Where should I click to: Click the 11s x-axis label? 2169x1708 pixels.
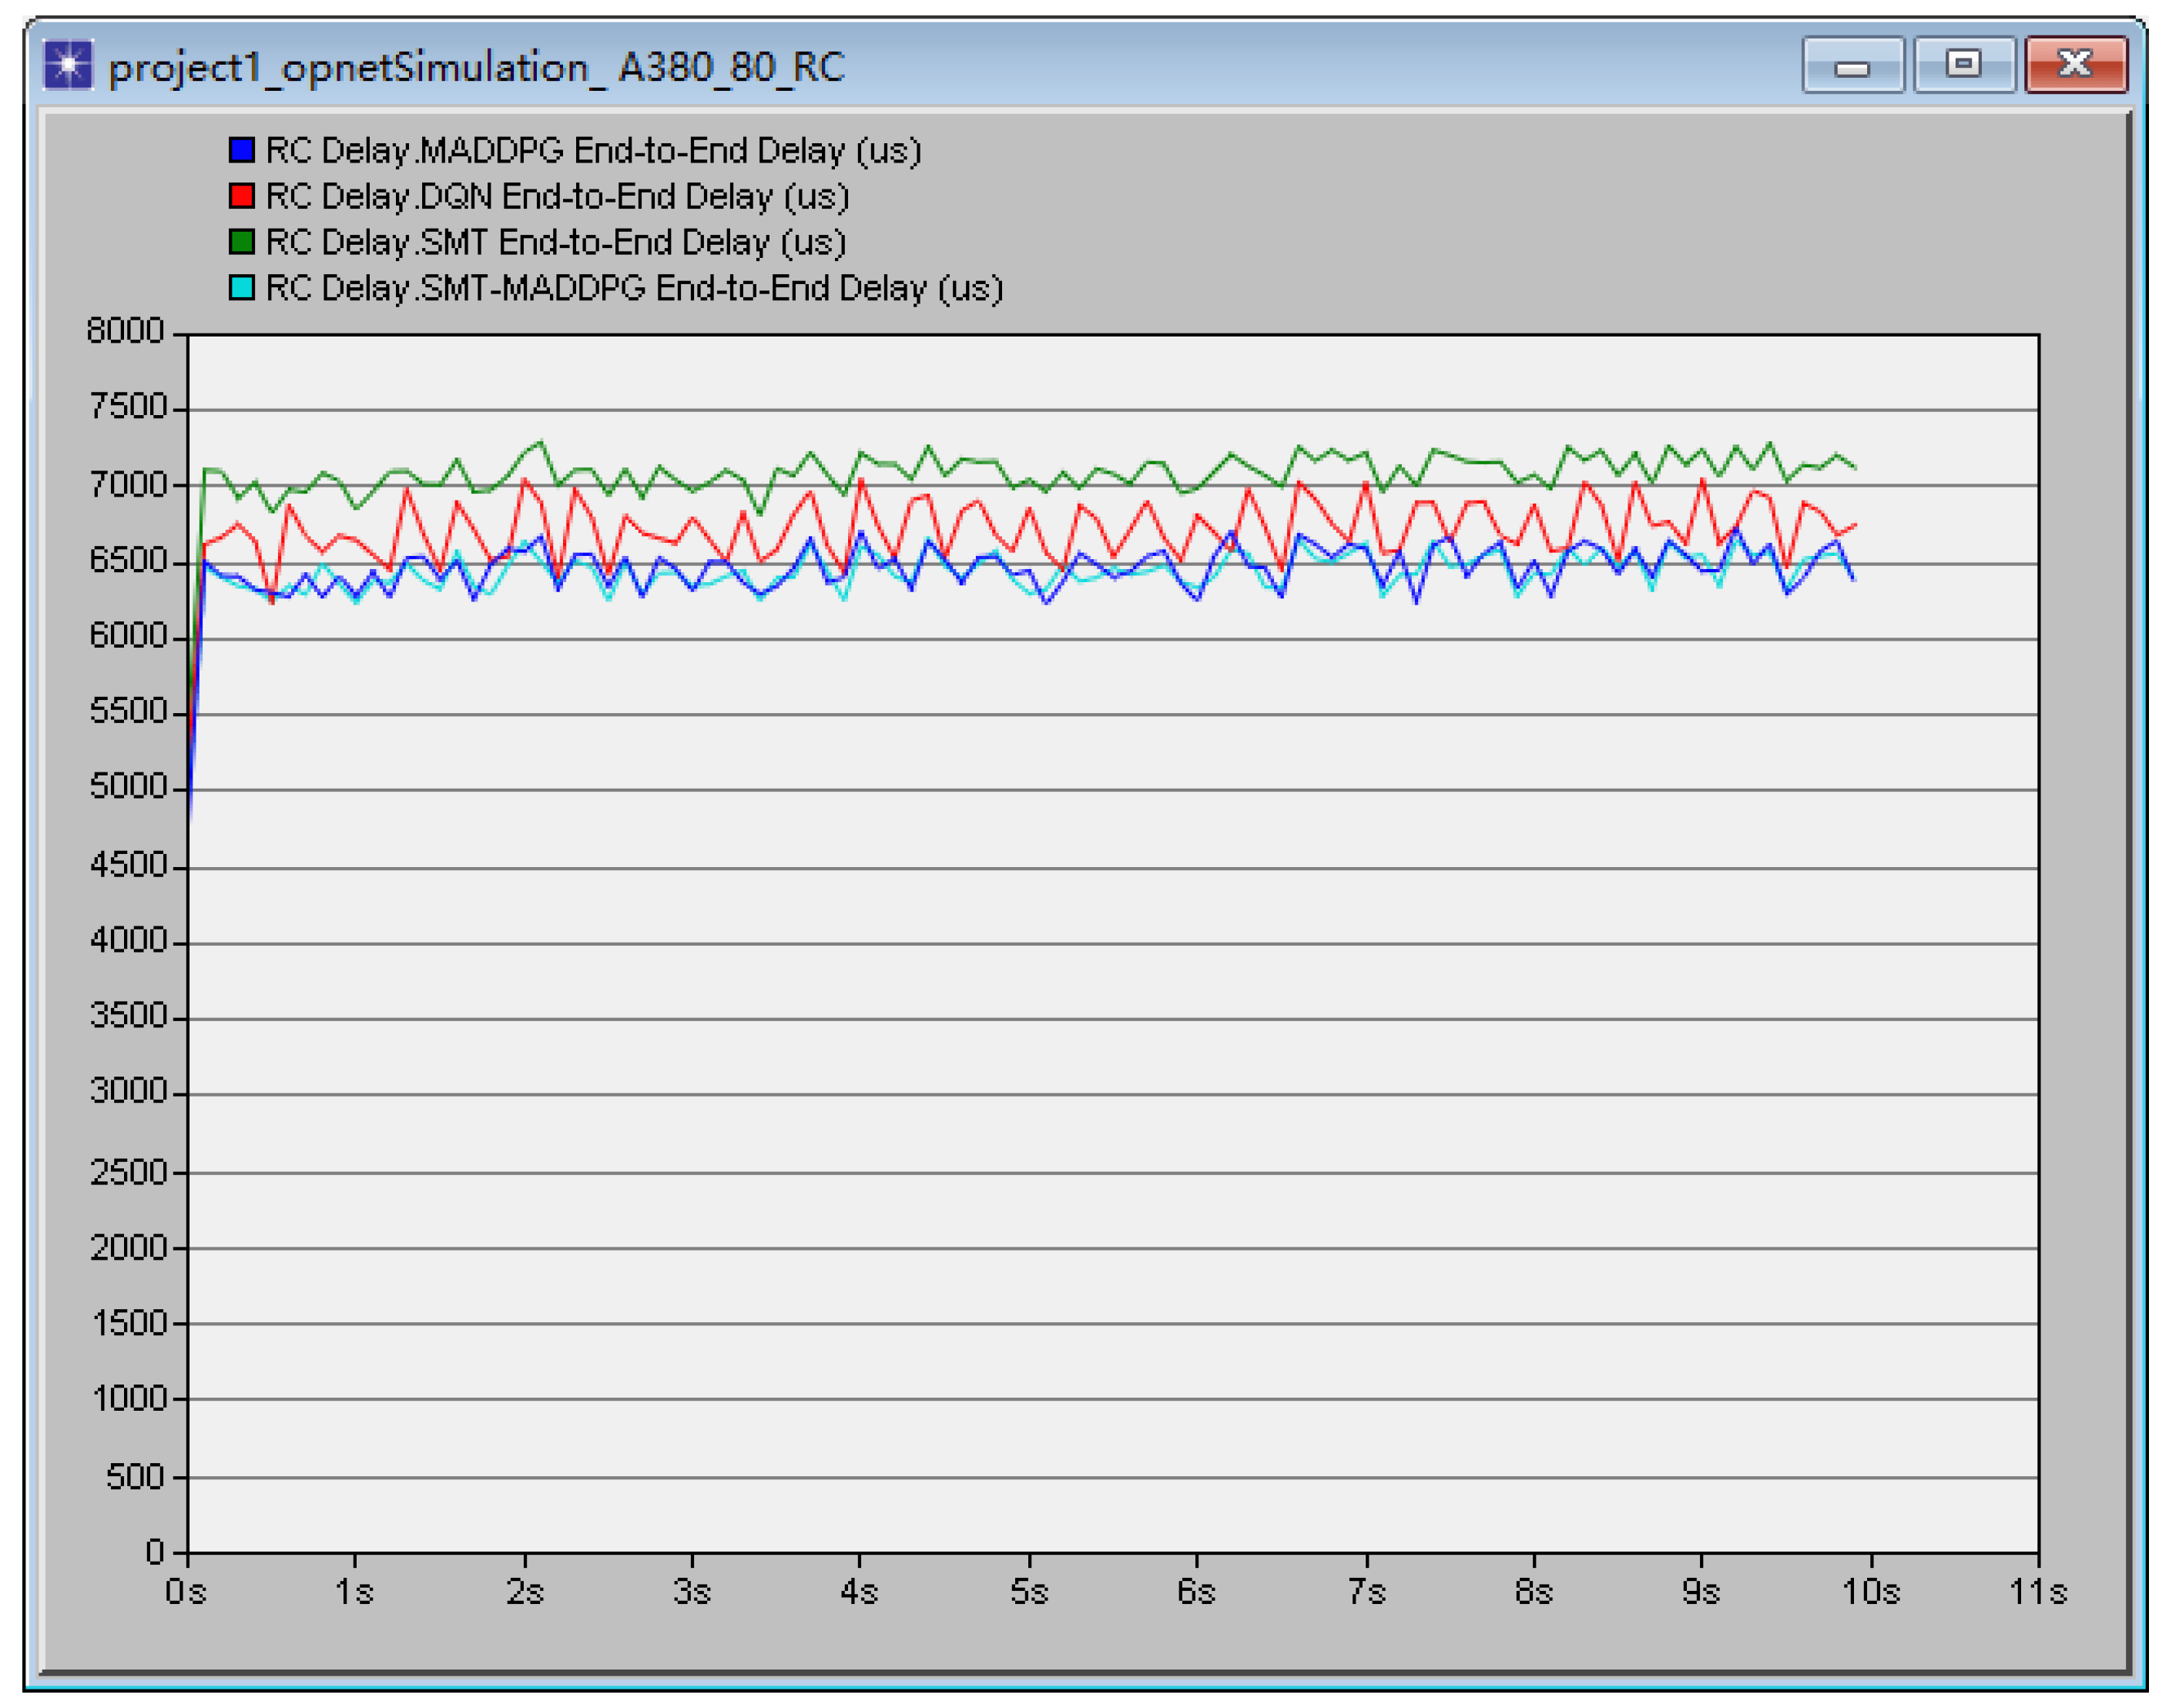(2039, 1591)
